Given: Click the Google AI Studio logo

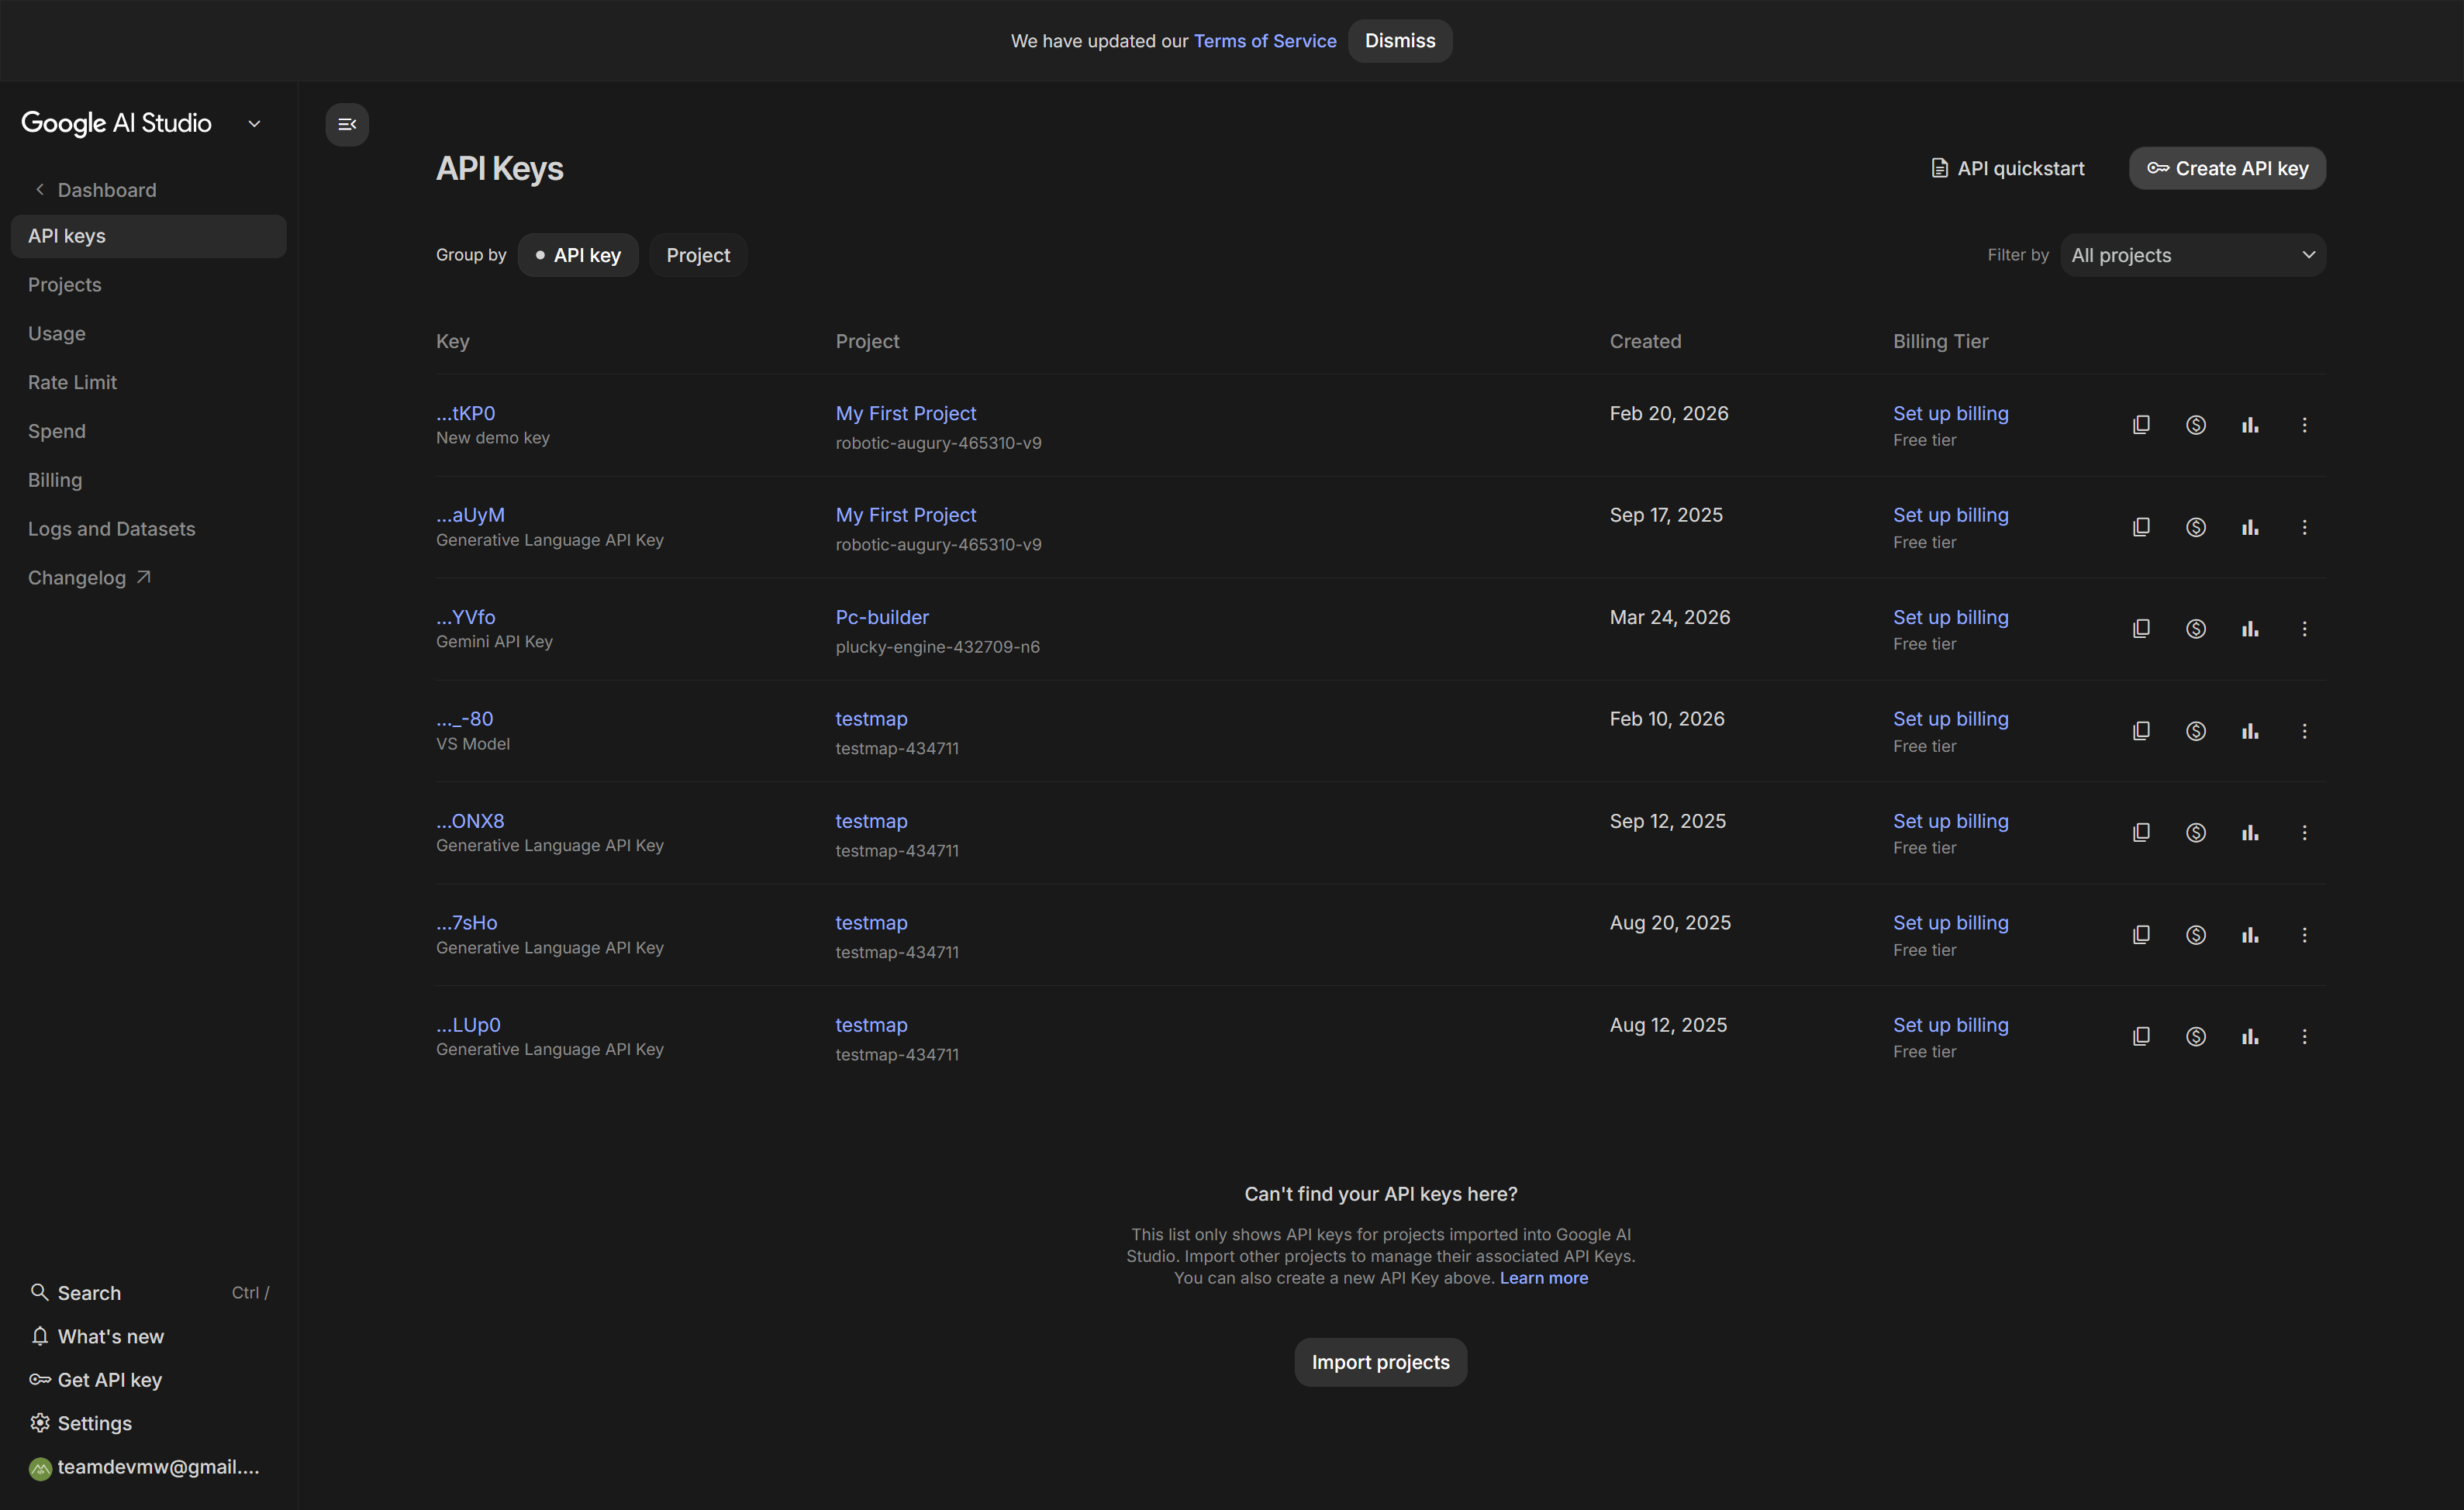Looking at the screenshot, I should (x=116, y=124).
